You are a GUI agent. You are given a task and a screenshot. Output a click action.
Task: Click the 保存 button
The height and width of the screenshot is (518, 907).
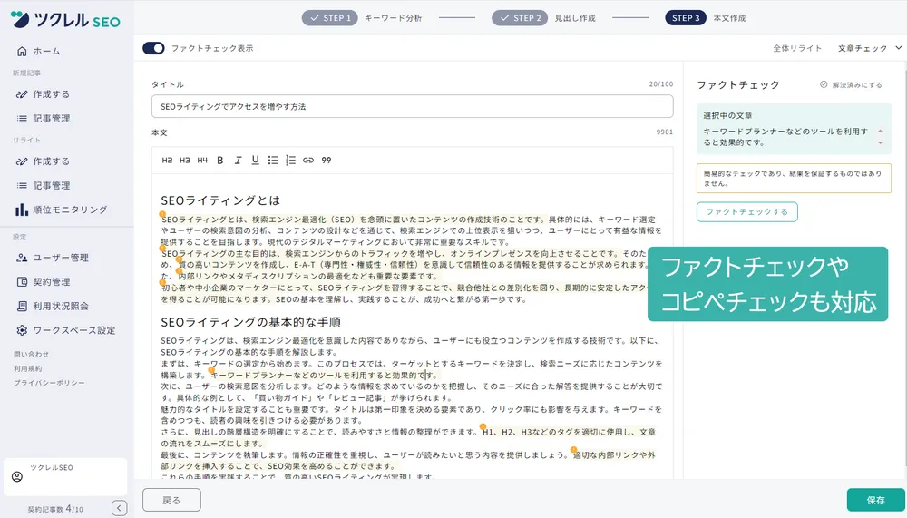point(875,500)
